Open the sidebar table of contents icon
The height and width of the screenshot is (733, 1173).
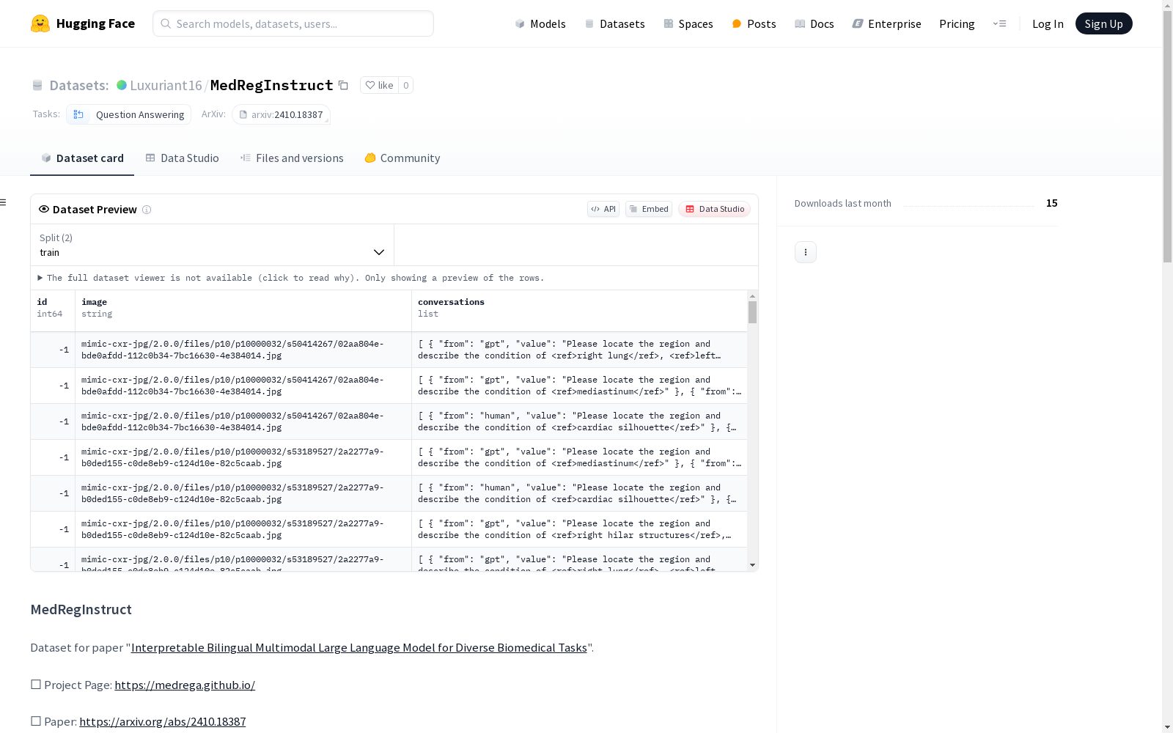pyautogui.click(x=4, y=202)
